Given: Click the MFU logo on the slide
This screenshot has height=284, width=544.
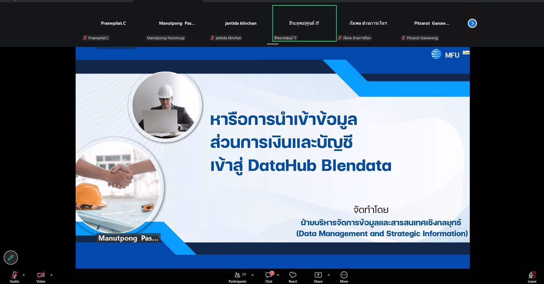Looking at the screenshot, I should pyautogui.click(x=445, y=54).
